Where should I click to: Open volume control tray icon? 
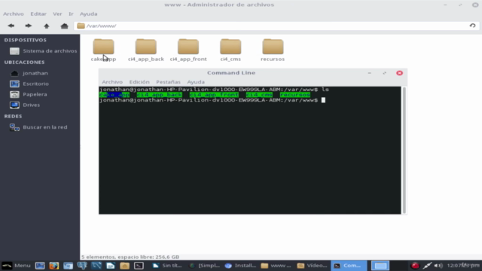[x=438, y=266]
